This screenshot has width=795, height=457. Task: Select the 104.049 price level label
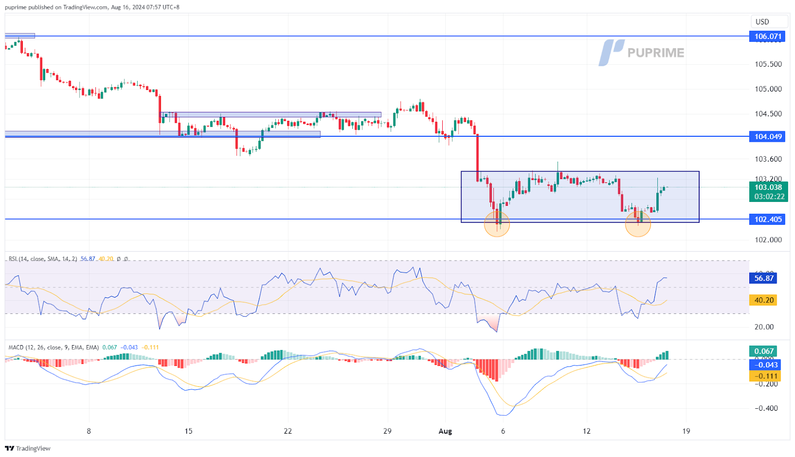click(767, 137)
